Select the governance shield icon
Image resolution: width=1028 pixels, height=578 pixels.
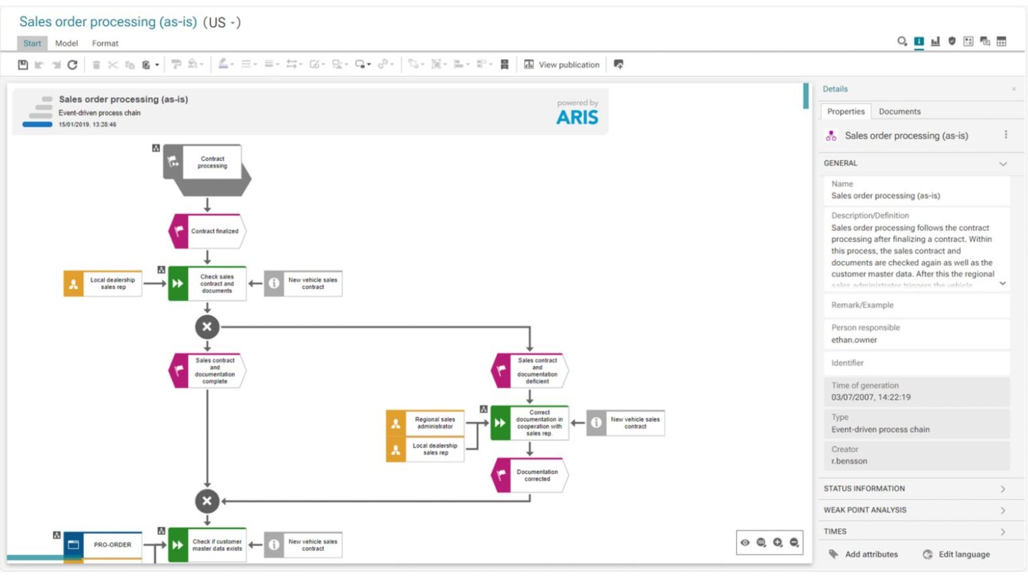pyautogui.click(x=952, y=41)
